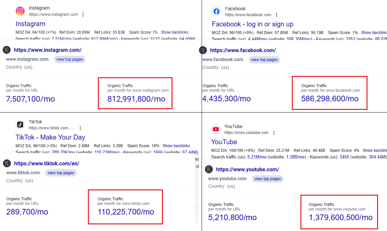
Task: Open the YouTube search result title
Action: (x=224, y=142)
